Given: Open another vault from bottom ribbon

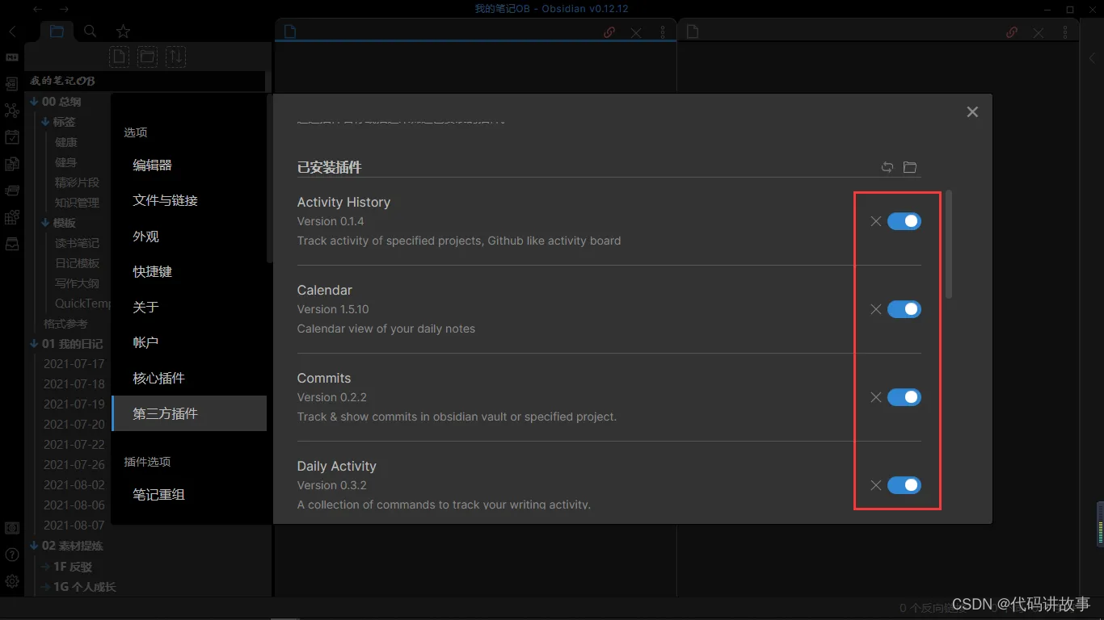Looking at the screenshot, I should pos(12,528).
